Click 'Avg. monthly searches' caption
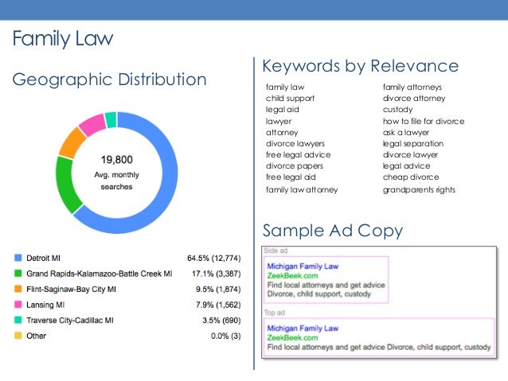 [116, 181]
